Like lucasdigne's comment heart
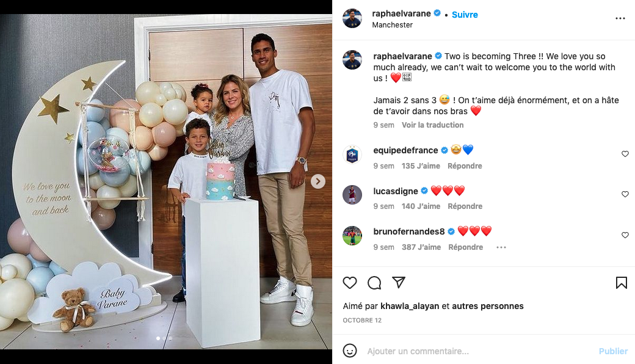Viewport: 635px width, 364px height. pyautogui.click(x=625, y=194)
